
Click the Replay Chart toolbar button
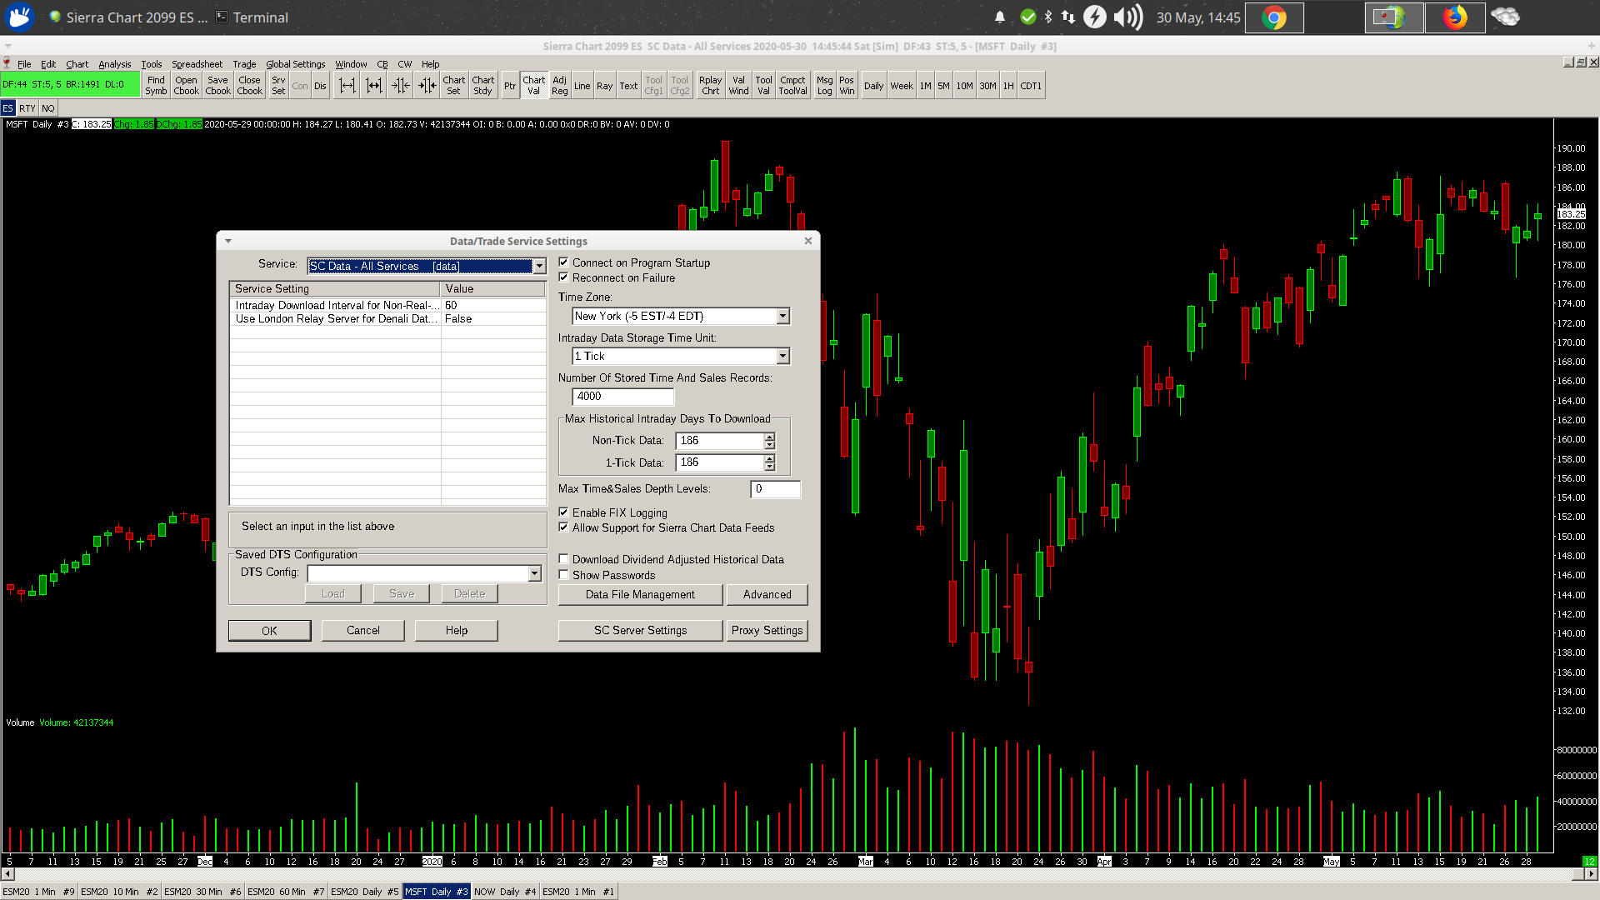tap(710, 86)
